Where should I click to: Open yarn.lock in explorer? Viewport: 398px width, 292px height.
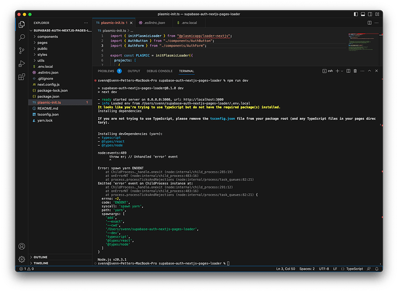60,120
